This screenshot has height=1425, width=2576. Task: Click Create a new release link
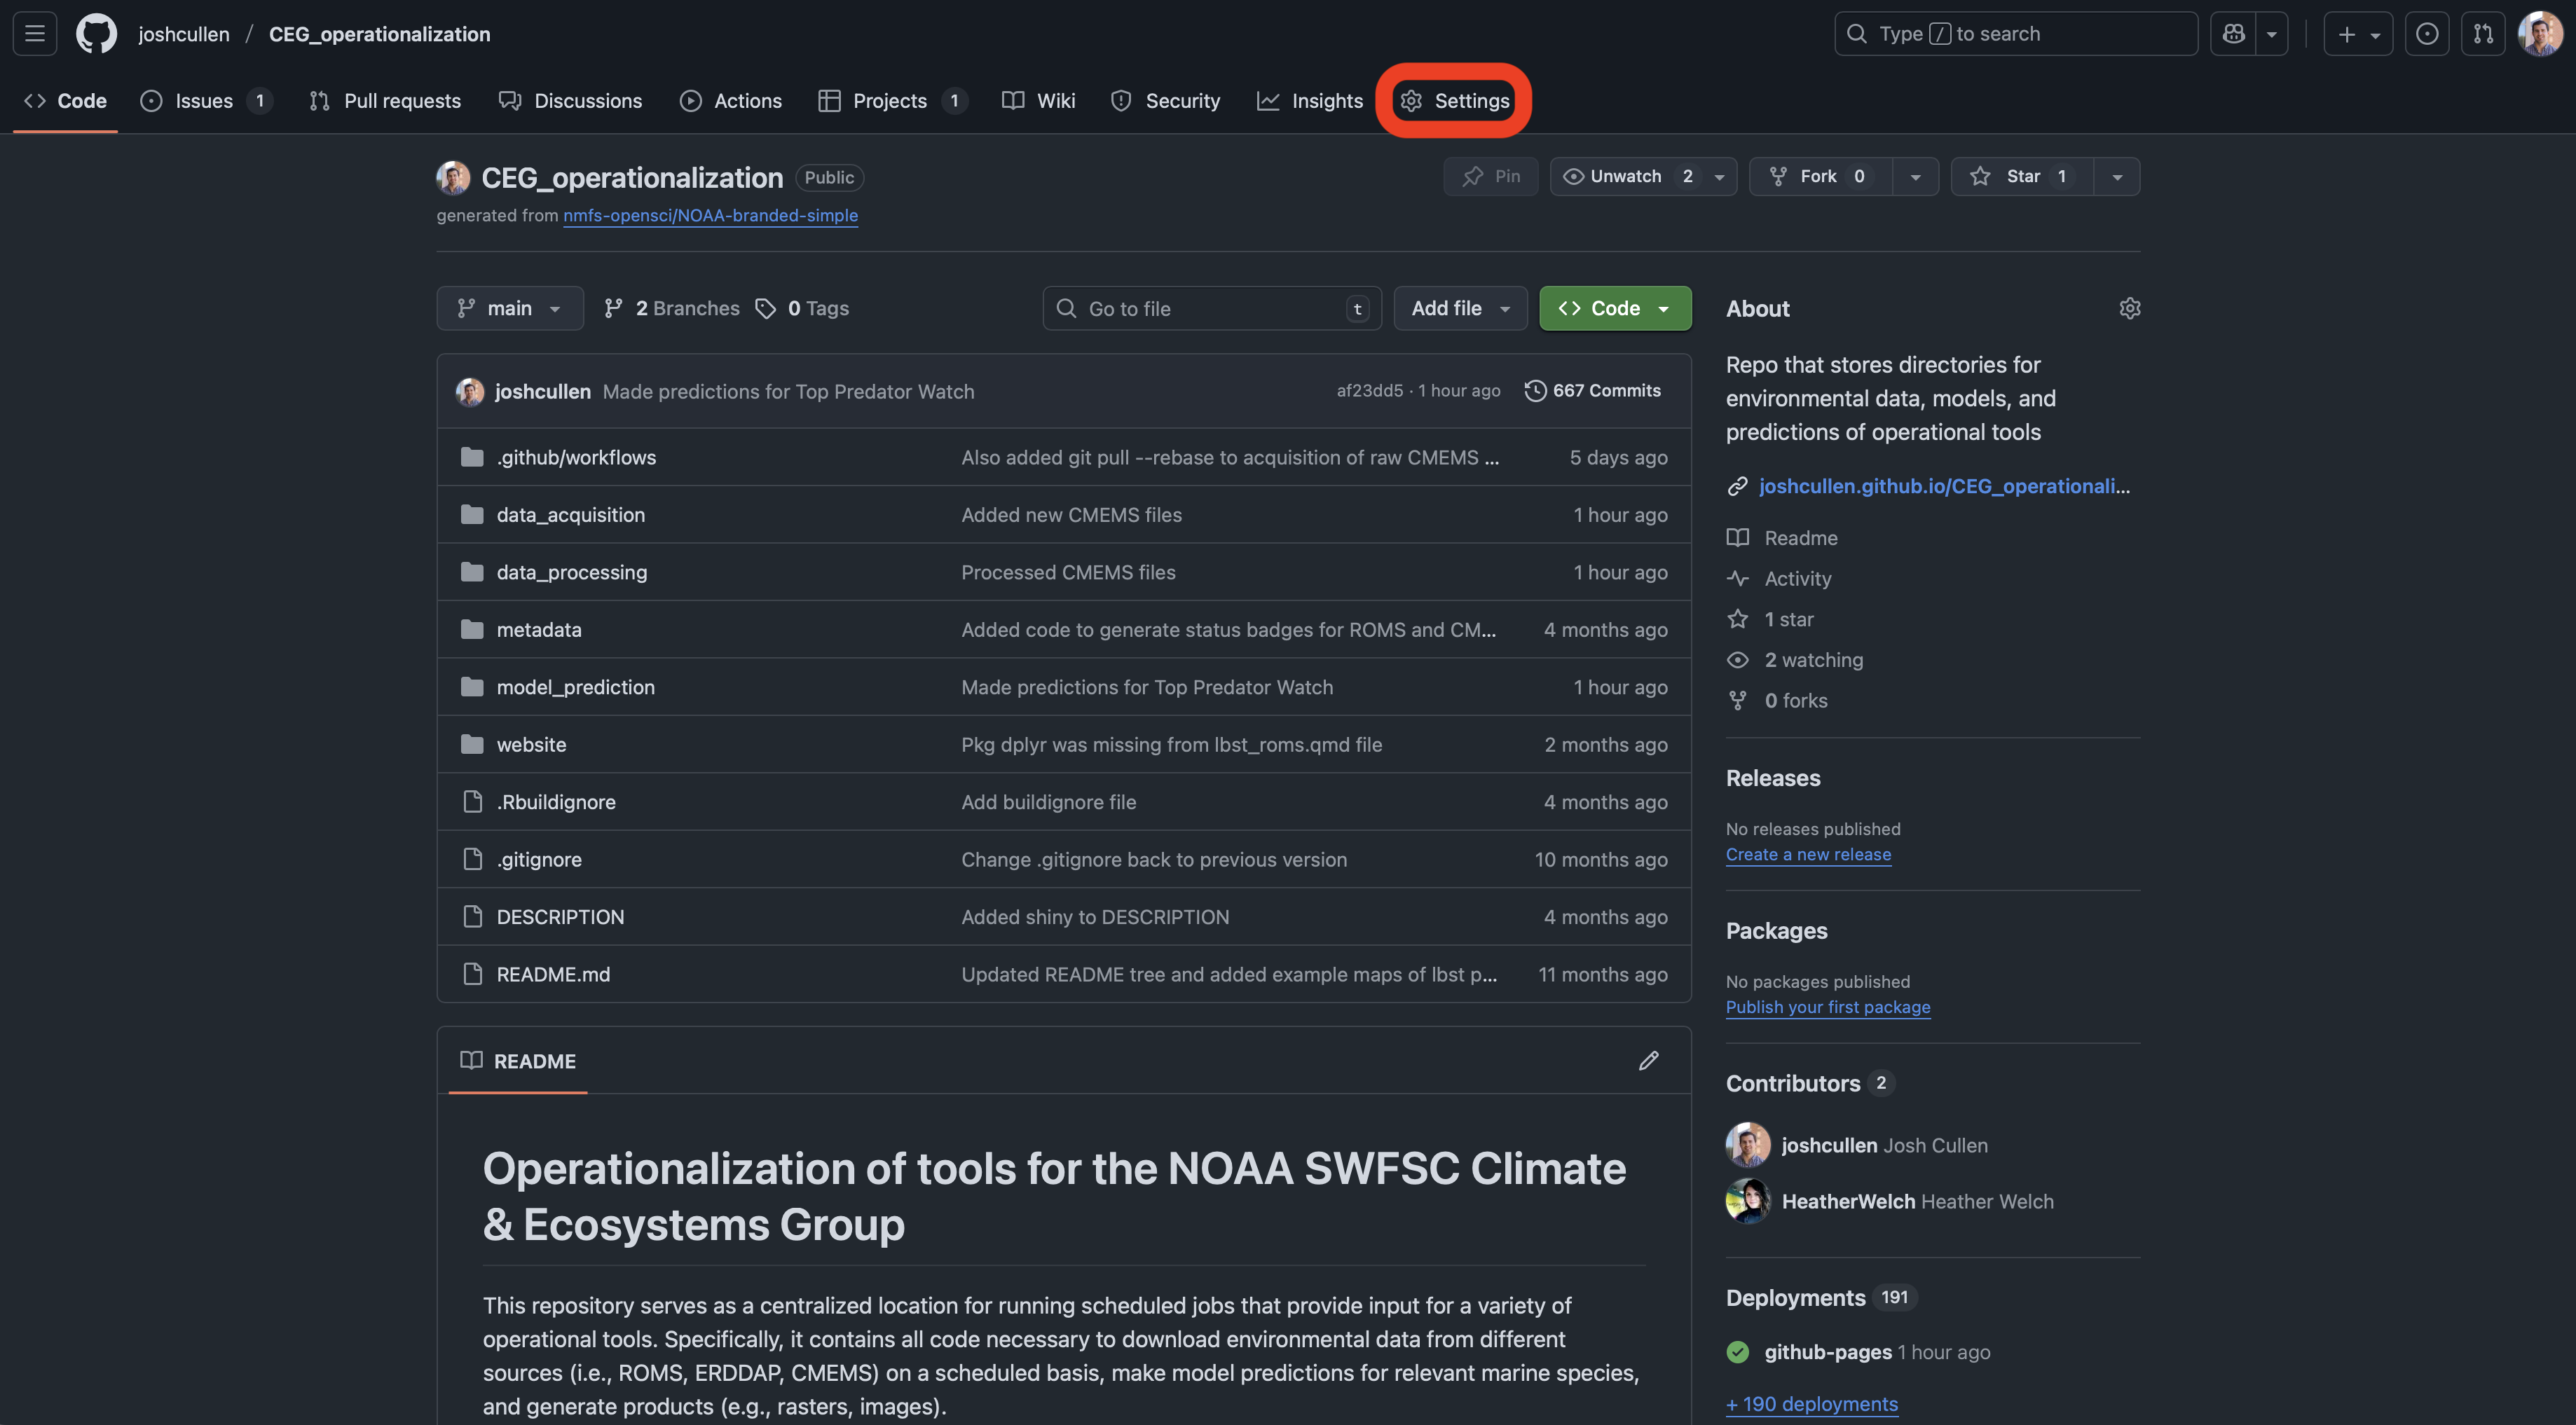1807,855
